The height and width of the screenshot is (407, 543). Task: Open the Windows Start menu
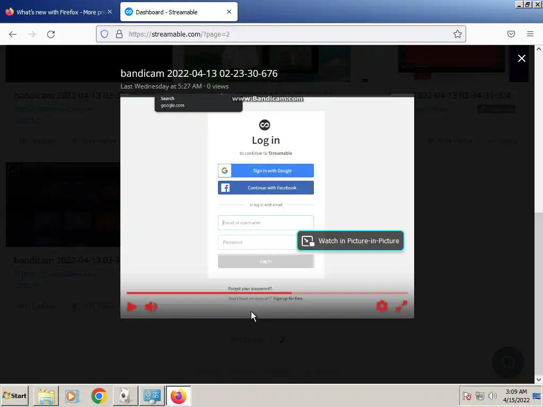[x=14, y=395]
